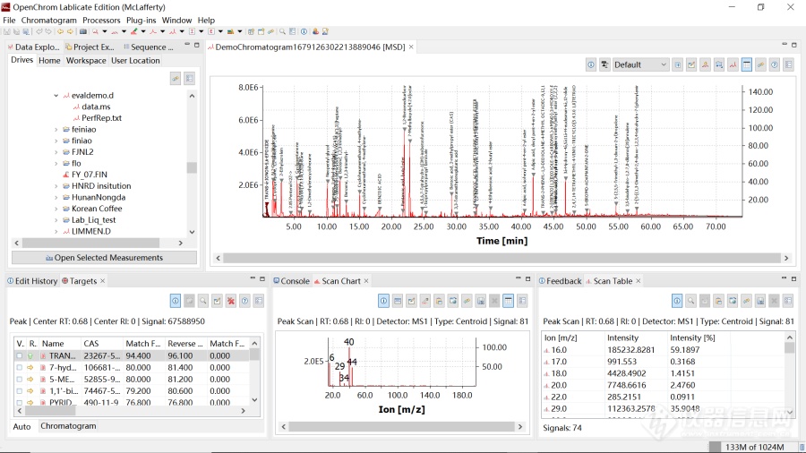Open the Processors menu

coord(101,20)
